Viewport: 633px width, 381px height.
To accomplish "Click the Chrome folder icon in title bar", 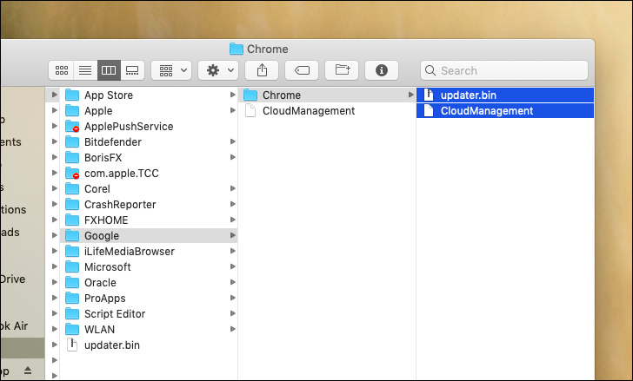I will [237, 49].
